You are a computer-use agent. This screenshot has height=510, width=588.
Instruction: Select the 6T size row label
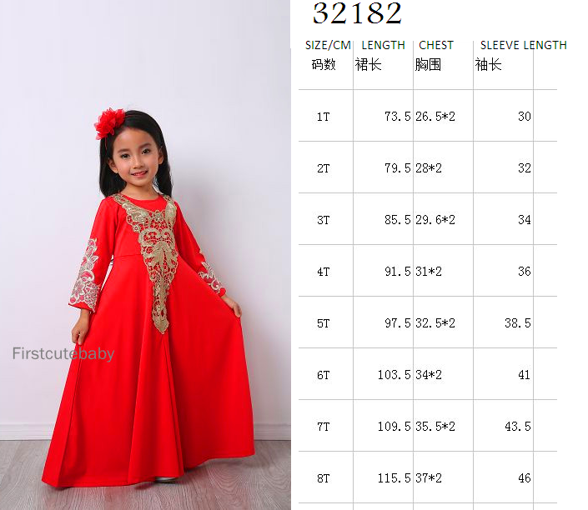[323, 375]
